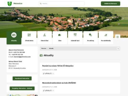Click the Projekty Petrovice - dotace button
Image resolution: width=128 pixels, height=96 pixels.
coord(22,88)
